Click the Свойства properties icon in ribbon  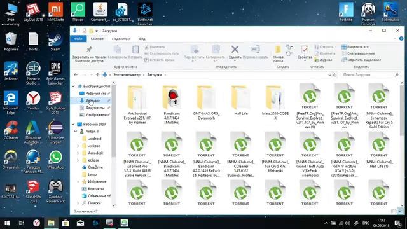[305, 52]
